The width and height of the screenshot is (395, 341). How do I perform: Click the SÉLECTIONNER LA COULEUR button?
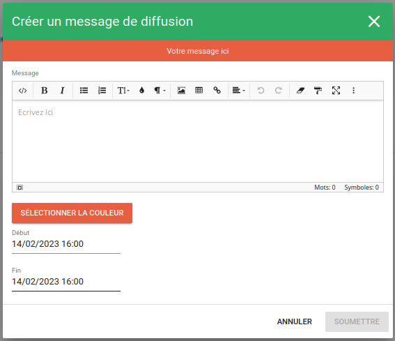72,213
